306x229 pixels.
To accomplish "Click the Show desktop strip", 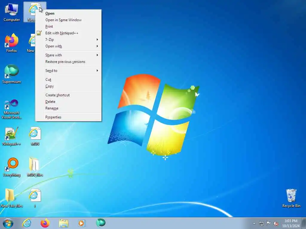I will 304,223.
